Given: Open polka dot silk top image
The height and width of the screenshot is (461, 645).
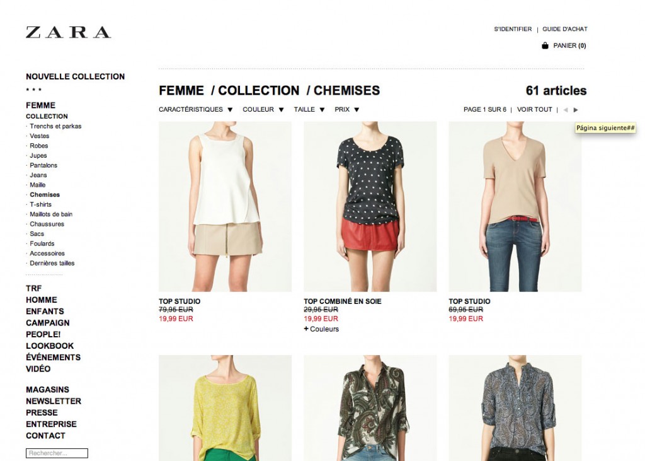Looking at the screenshot, I should click(370, 206).
